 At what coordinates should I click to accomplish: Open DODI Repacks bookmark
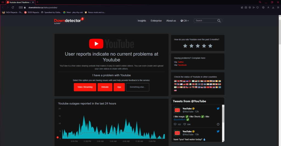32,12
